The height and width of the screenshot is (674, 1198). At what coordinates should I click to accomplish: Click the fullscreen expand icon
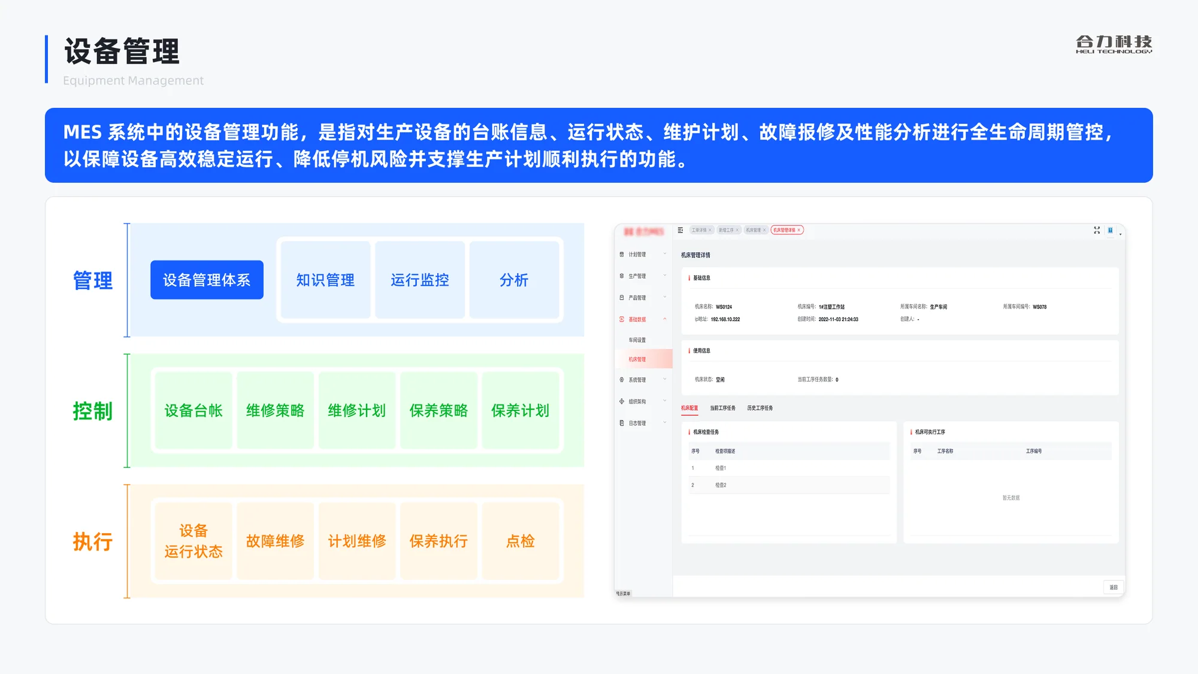coord(1097,230)
